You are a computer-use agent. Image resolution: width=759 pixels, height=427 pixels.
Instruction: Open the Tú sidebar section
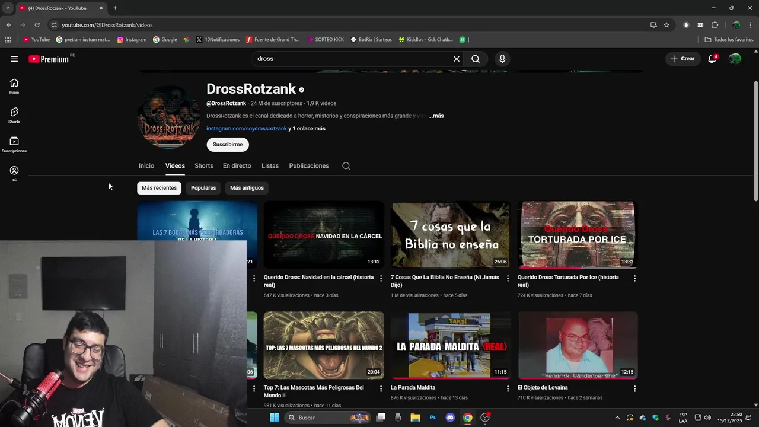pos(14,174)
